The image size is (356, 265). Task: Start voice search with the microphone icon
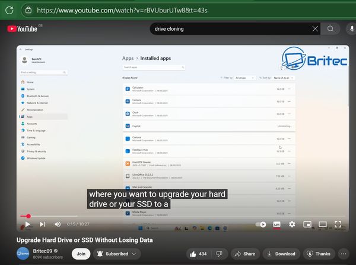[351, 29]
